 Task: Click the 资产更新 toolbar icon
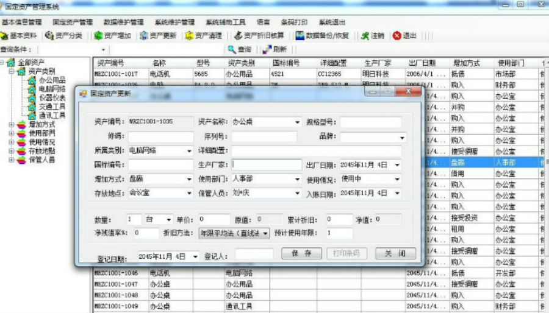144,36
